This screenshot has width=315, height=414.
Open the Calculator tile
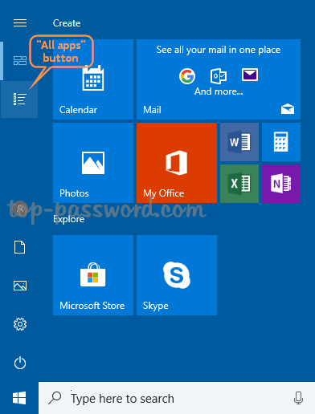point(281,142)
